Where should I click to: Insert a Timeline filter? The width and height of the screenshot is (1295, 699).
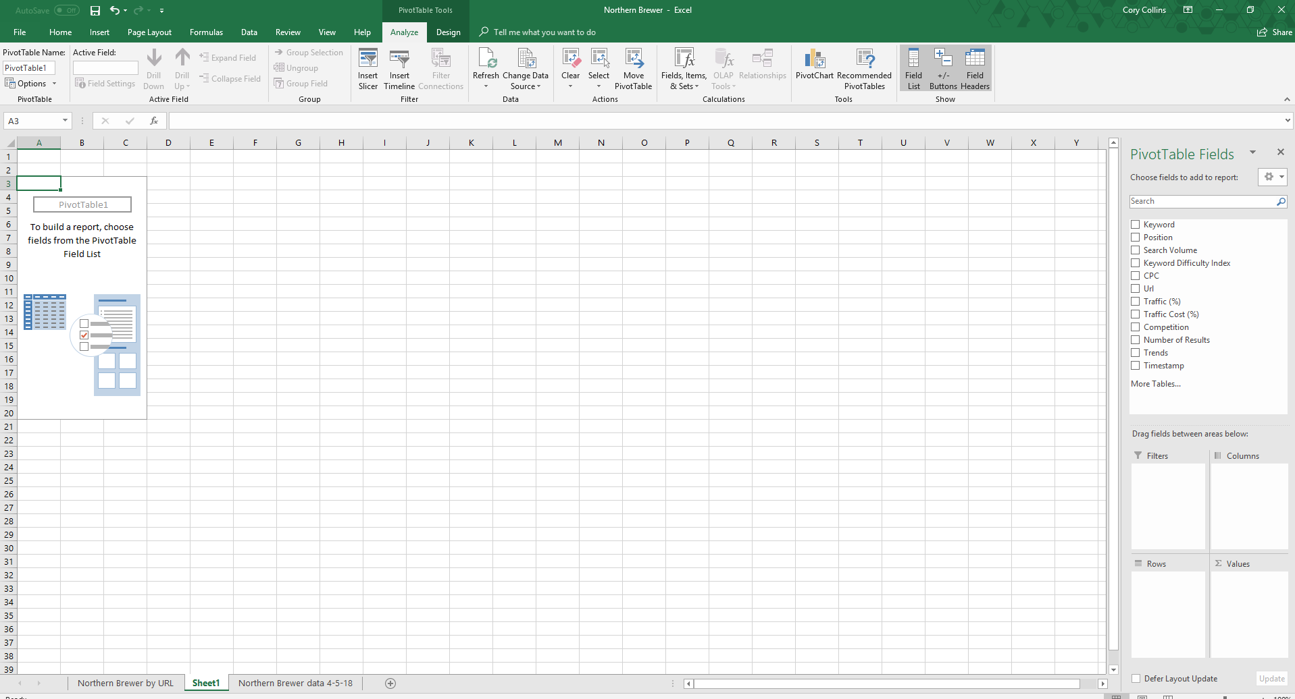(x=399, y=68)
